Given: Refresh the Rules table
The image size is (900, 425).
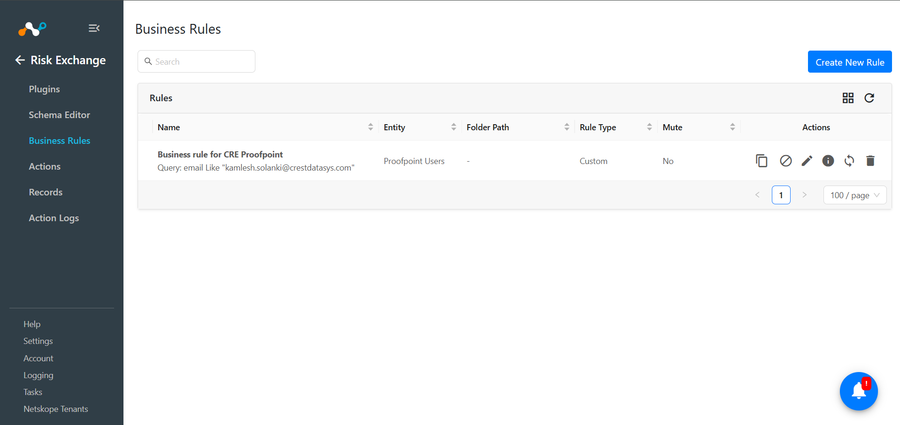Looking at the screenshot, I should click(869, 98).
